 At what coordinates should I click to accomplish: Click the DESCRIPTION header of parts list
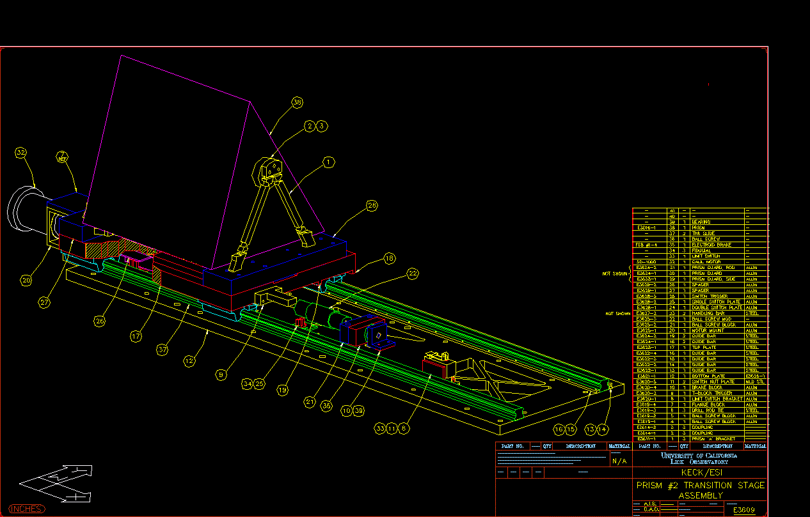(717, 446)
